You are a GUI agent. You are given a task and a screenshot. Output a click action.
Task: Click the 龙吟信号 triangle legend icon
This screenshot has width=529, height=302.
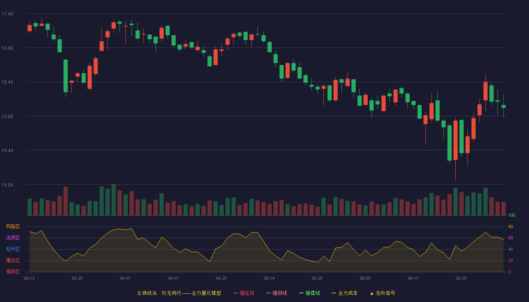tap(372, 293)
